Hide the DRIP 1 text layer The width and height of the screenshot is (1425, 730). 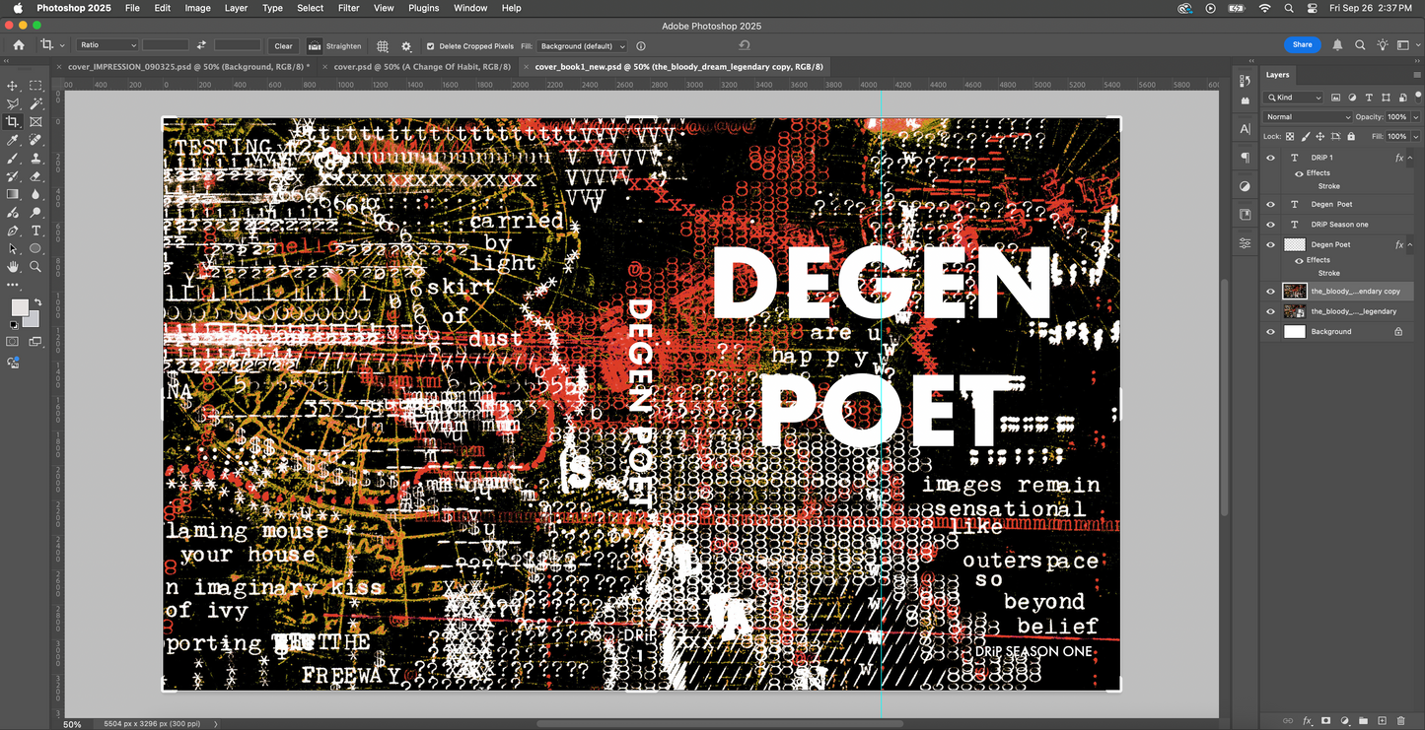[1270, 158]
